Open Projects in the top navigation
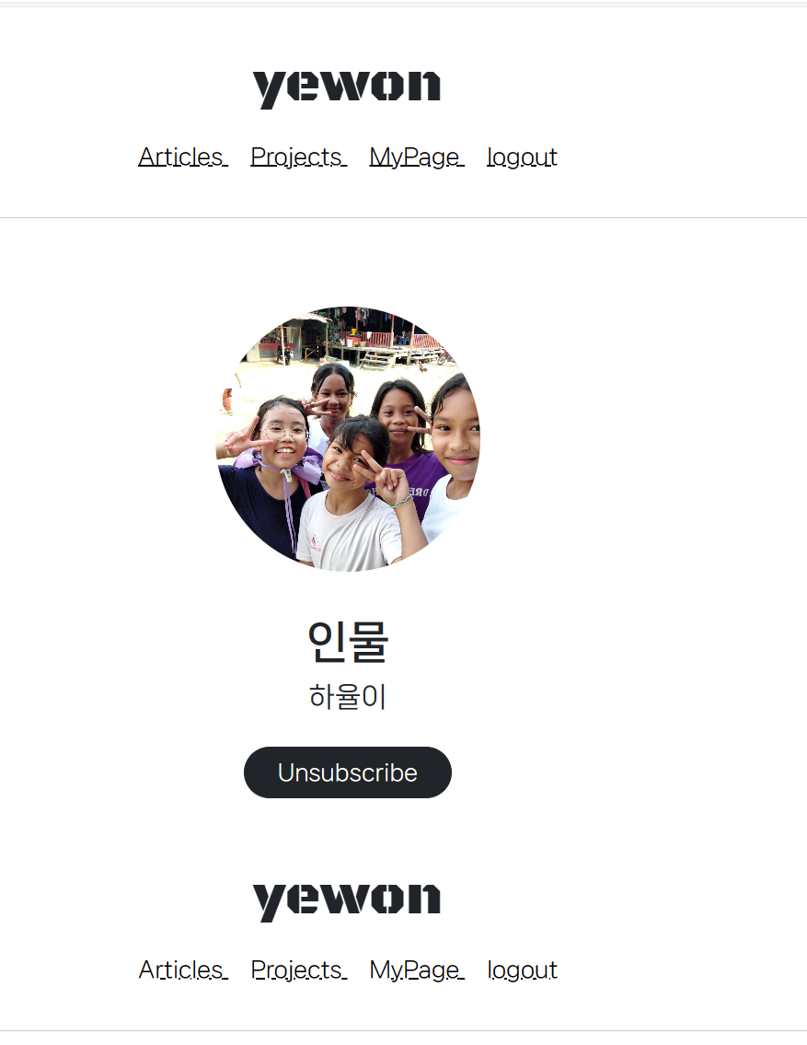 click(x=298, y=157)
